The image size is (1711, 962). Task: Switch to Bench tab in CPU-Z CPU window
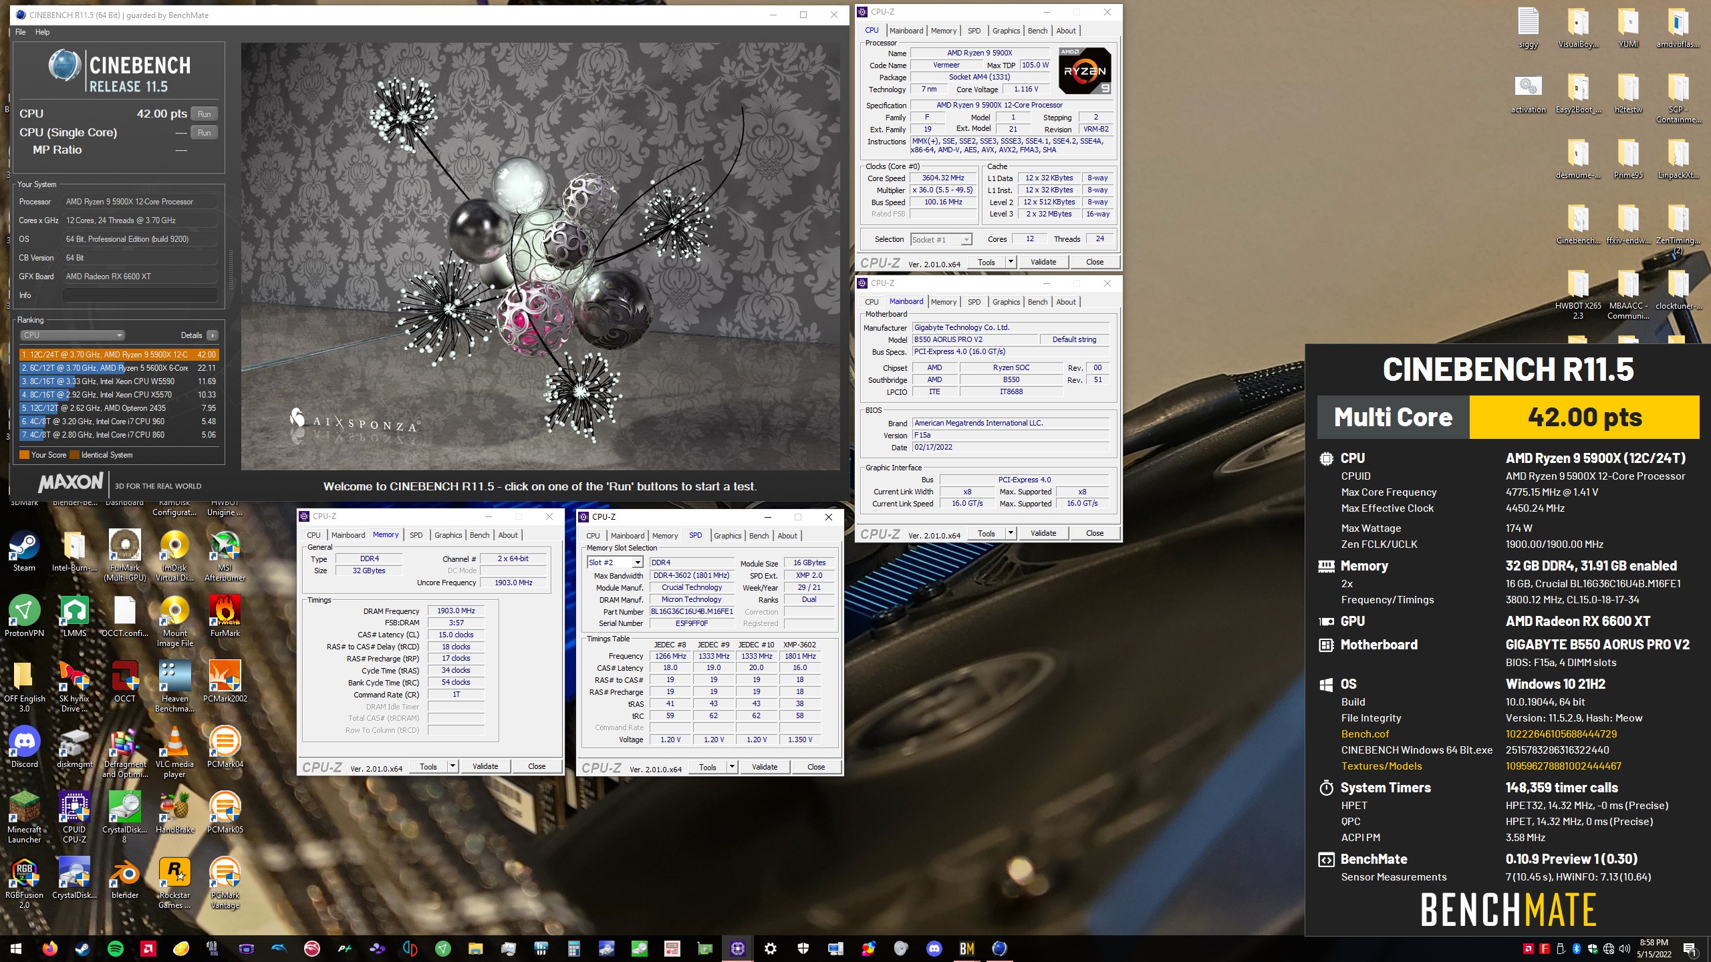pyautogui.click(x=1037, y=31)
